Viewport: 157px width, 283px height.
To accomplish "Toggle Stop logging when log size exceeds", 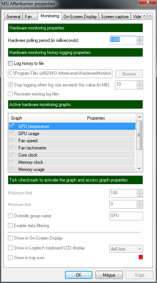I will [11, 85].
